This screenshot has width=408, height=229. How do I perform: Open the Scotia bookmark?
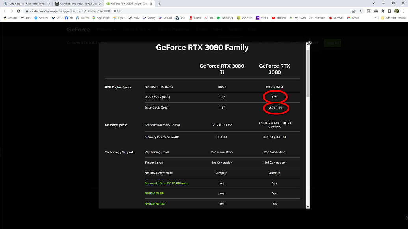[196, 18]
